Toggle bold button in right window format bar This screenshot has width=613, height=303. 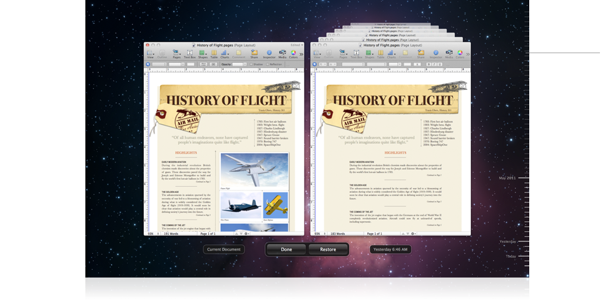point(429,64)
